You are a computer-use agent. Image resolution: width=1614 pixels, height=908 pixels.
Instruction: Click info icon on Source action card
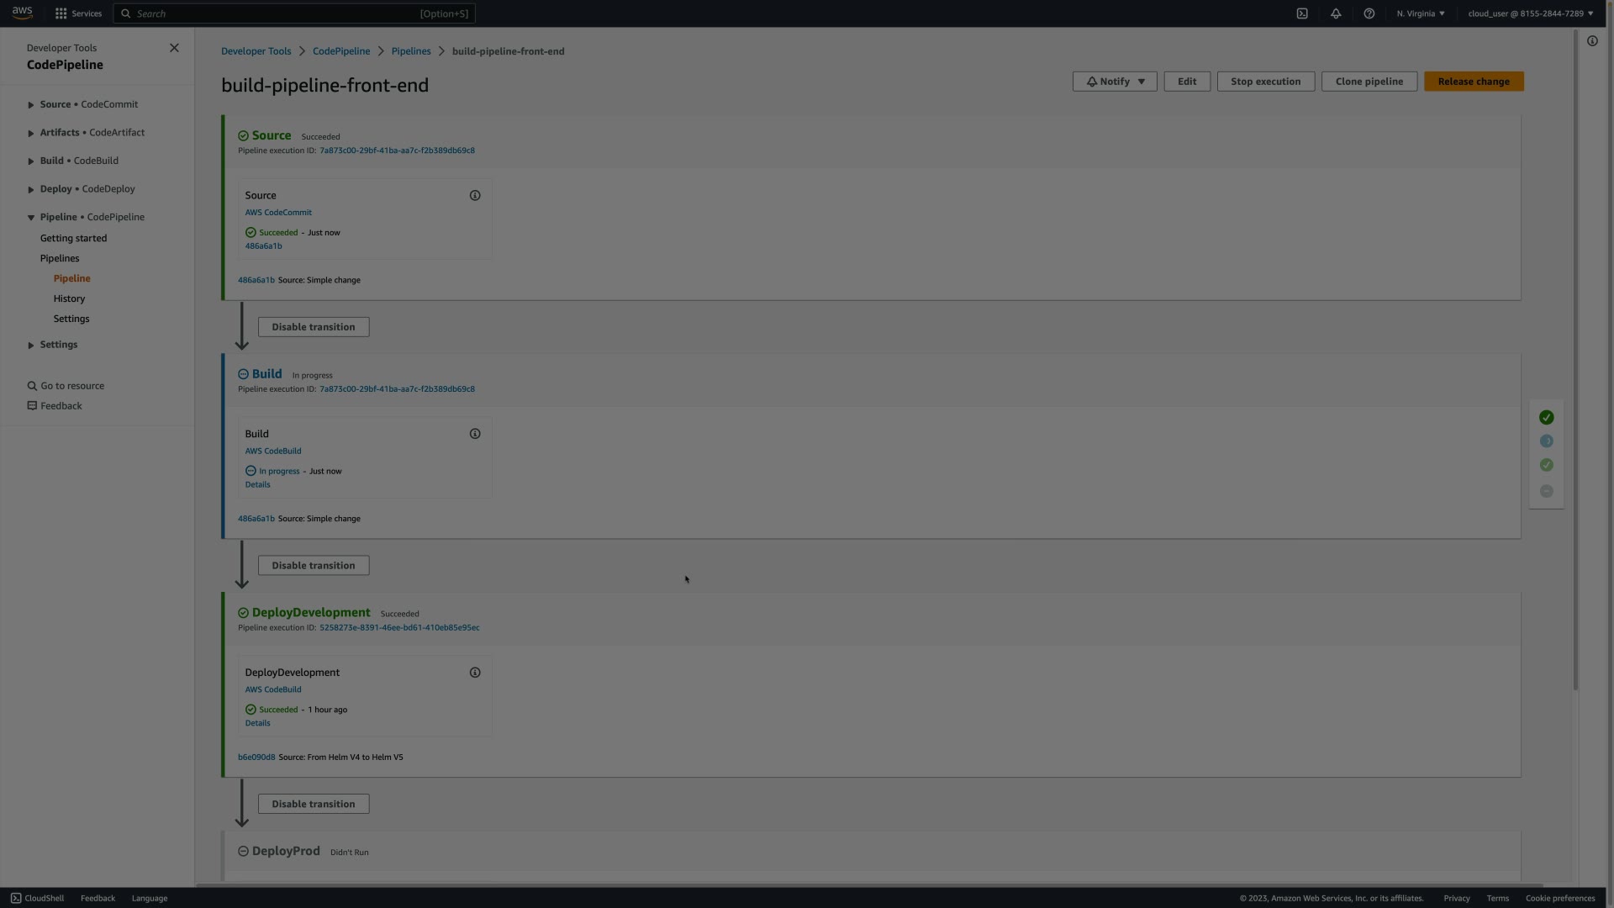point(475,196)
